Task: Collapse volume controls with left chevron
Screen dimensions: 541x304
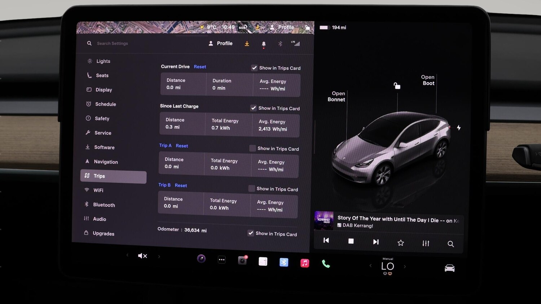Action: point(127,255)
